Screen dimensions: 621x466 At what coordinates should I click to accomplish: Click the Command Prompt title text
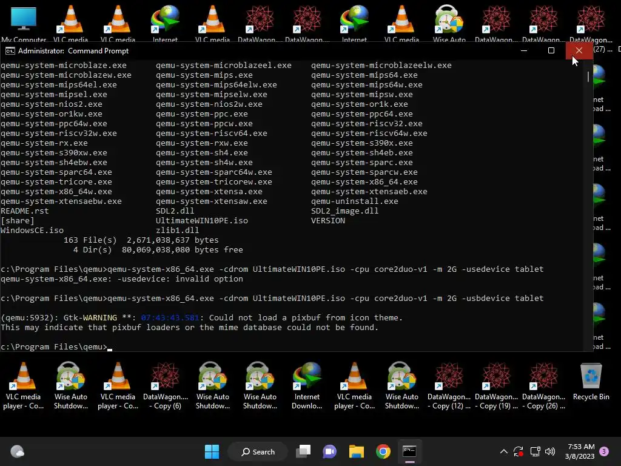73,51
